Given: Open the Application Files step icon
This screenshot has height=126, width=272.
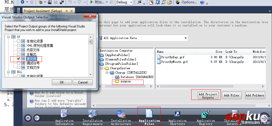Looking at the screenshot, I should [149, 114].
